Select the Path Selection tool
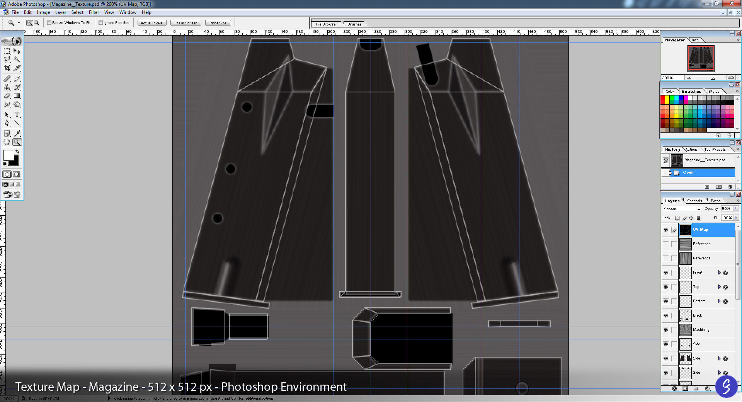 pos(7,114)
